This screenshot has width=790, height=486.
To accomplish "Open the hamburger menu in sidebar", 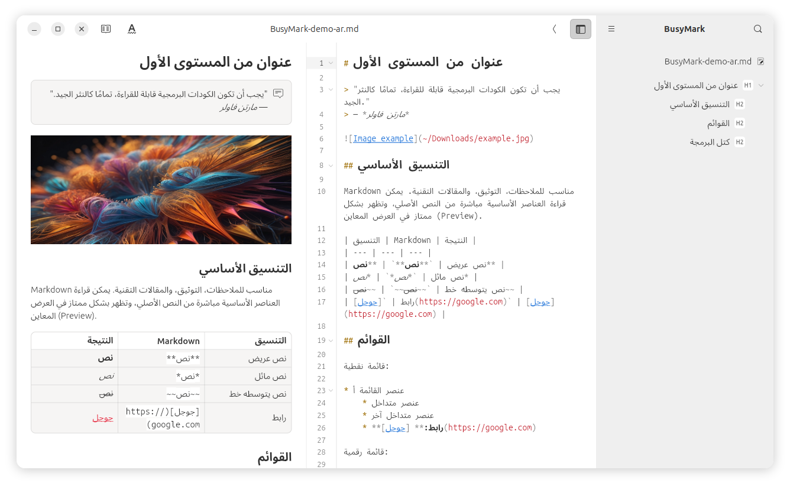I will [611, 29].
